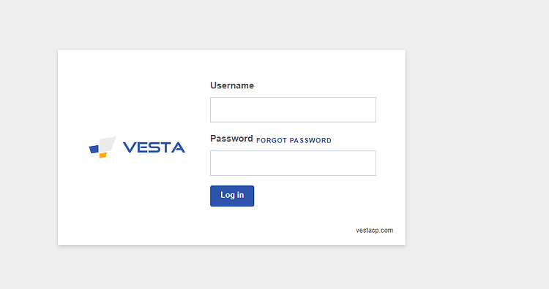Click the Password label

(231, 139)
